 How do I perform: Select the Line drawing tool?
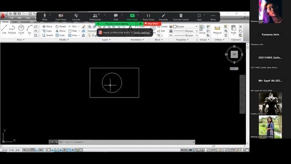4,29
